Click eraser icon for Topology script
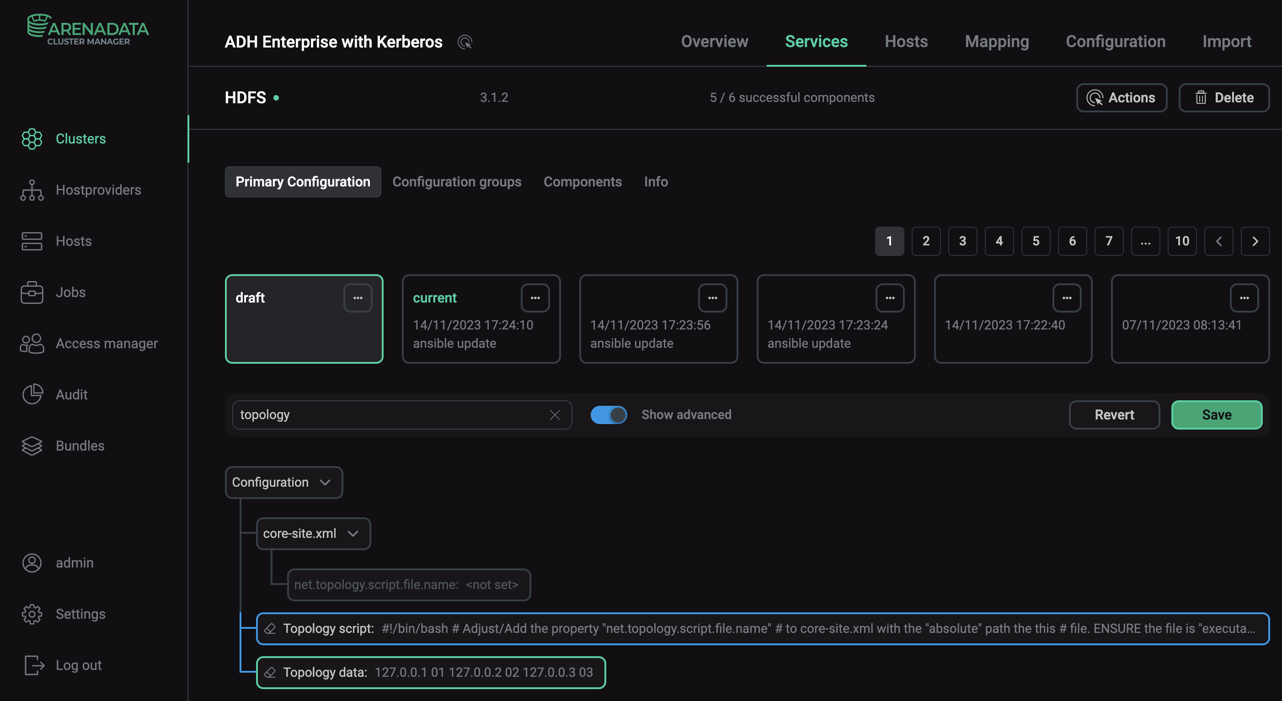This screenshot has height=701, width=1282. click(x=270, y=629)
